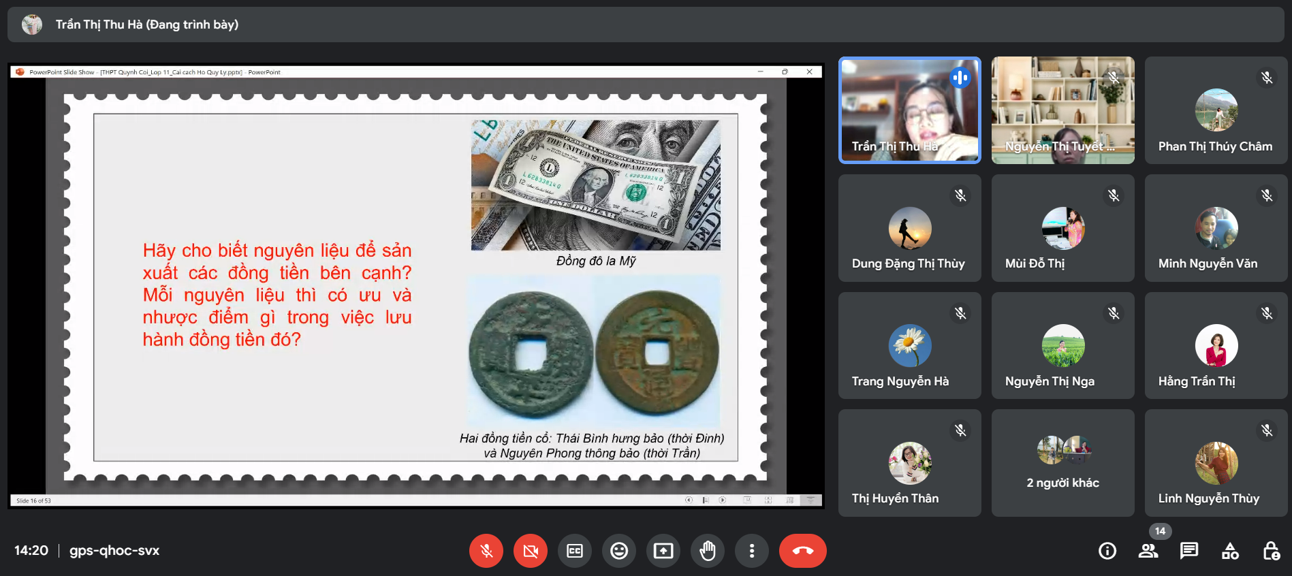Click Thị Huyền Thân avatar

(x=910, y=463)
